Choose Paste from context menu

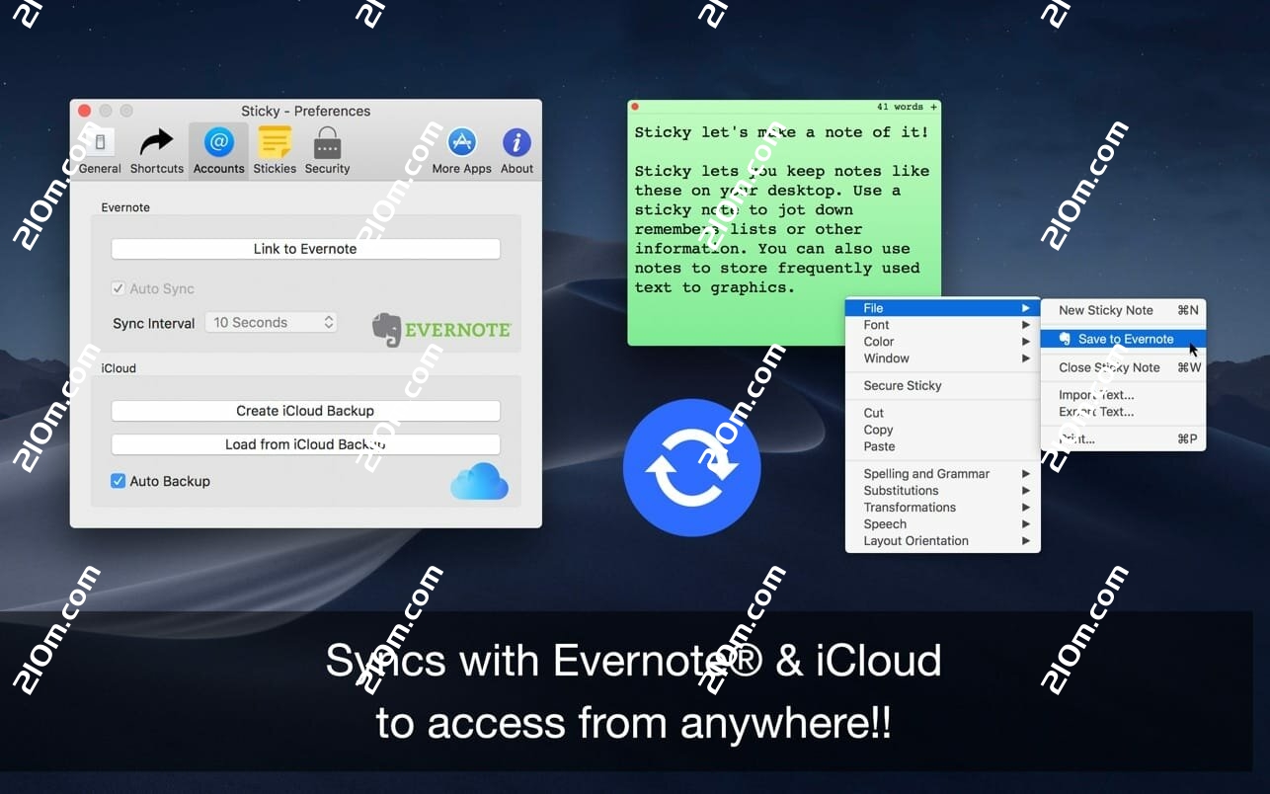point(943,446)
